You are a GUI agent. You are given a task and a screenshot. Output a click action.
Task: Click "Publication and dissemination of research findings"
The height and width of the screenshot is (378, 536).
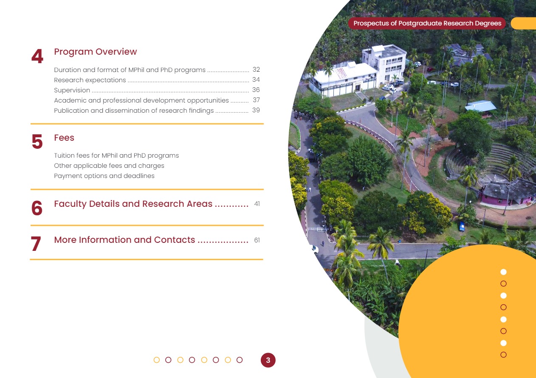point(134,111)
